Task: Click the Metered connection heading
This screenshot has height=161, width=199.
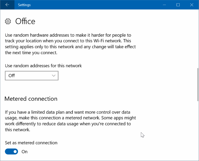Action: 31,99
